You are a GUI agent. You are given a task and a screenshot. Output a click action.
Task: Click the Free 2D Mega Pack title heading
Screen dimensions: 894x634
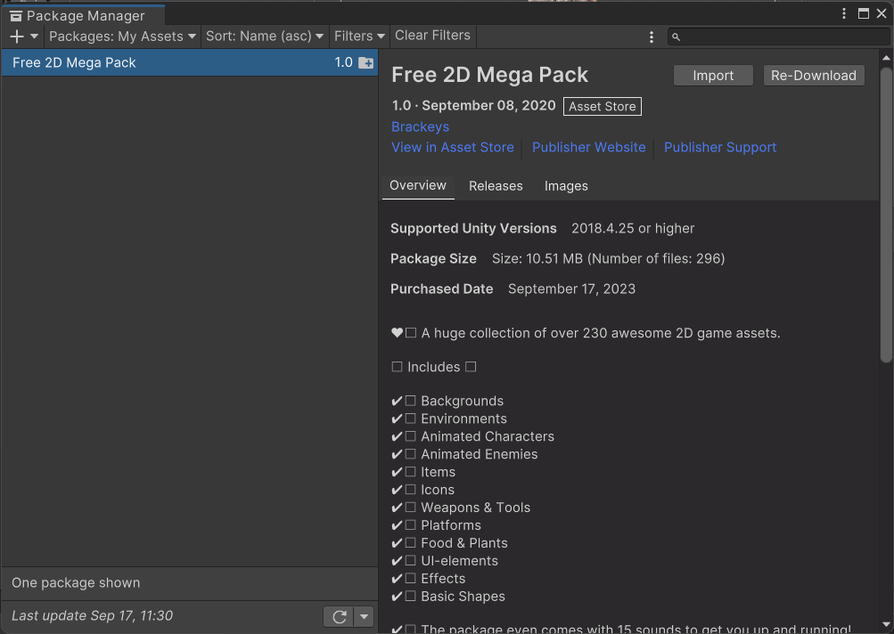(x=489, y=75)
